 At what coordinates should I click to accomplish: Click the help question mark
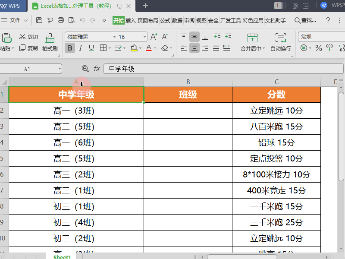coord(328,20)
